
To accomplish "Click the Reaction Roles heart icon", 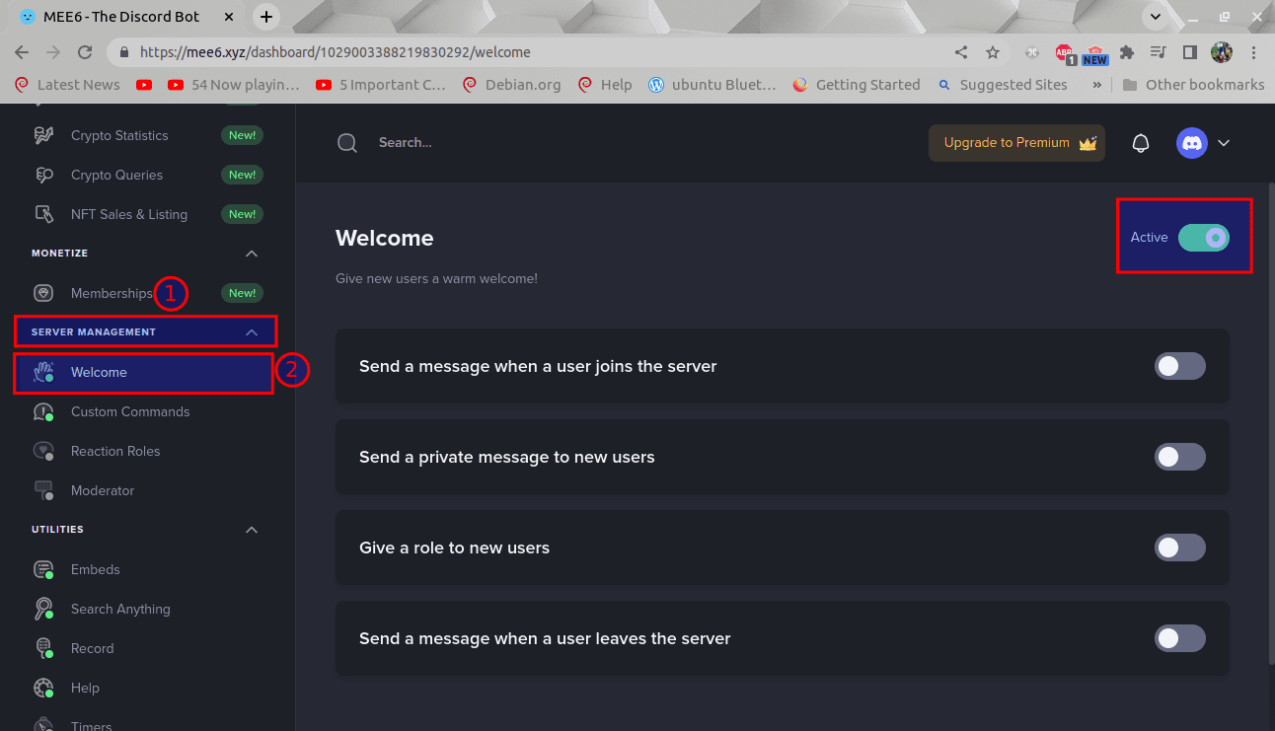I will [43, 451].
